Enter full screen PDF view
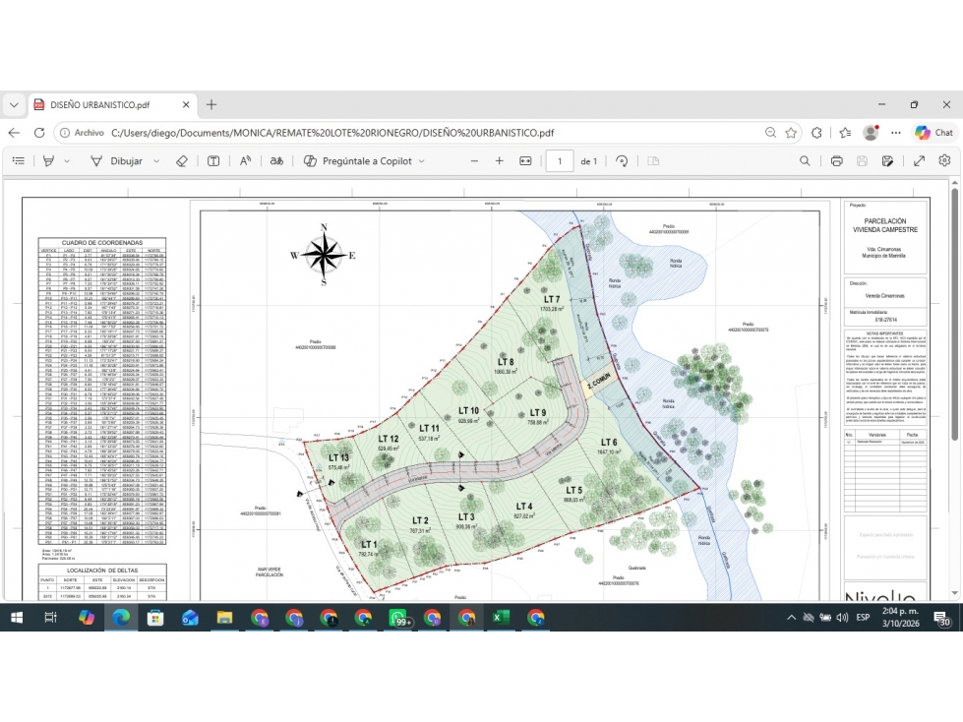Viewport: 963px width, 722px height. 920,161
